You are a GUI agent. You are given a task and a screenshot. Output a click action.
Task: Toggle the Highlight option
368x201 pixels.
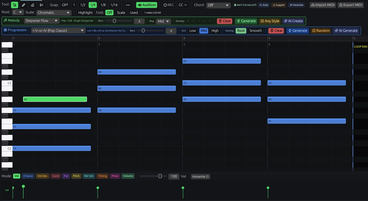(85, 13)
